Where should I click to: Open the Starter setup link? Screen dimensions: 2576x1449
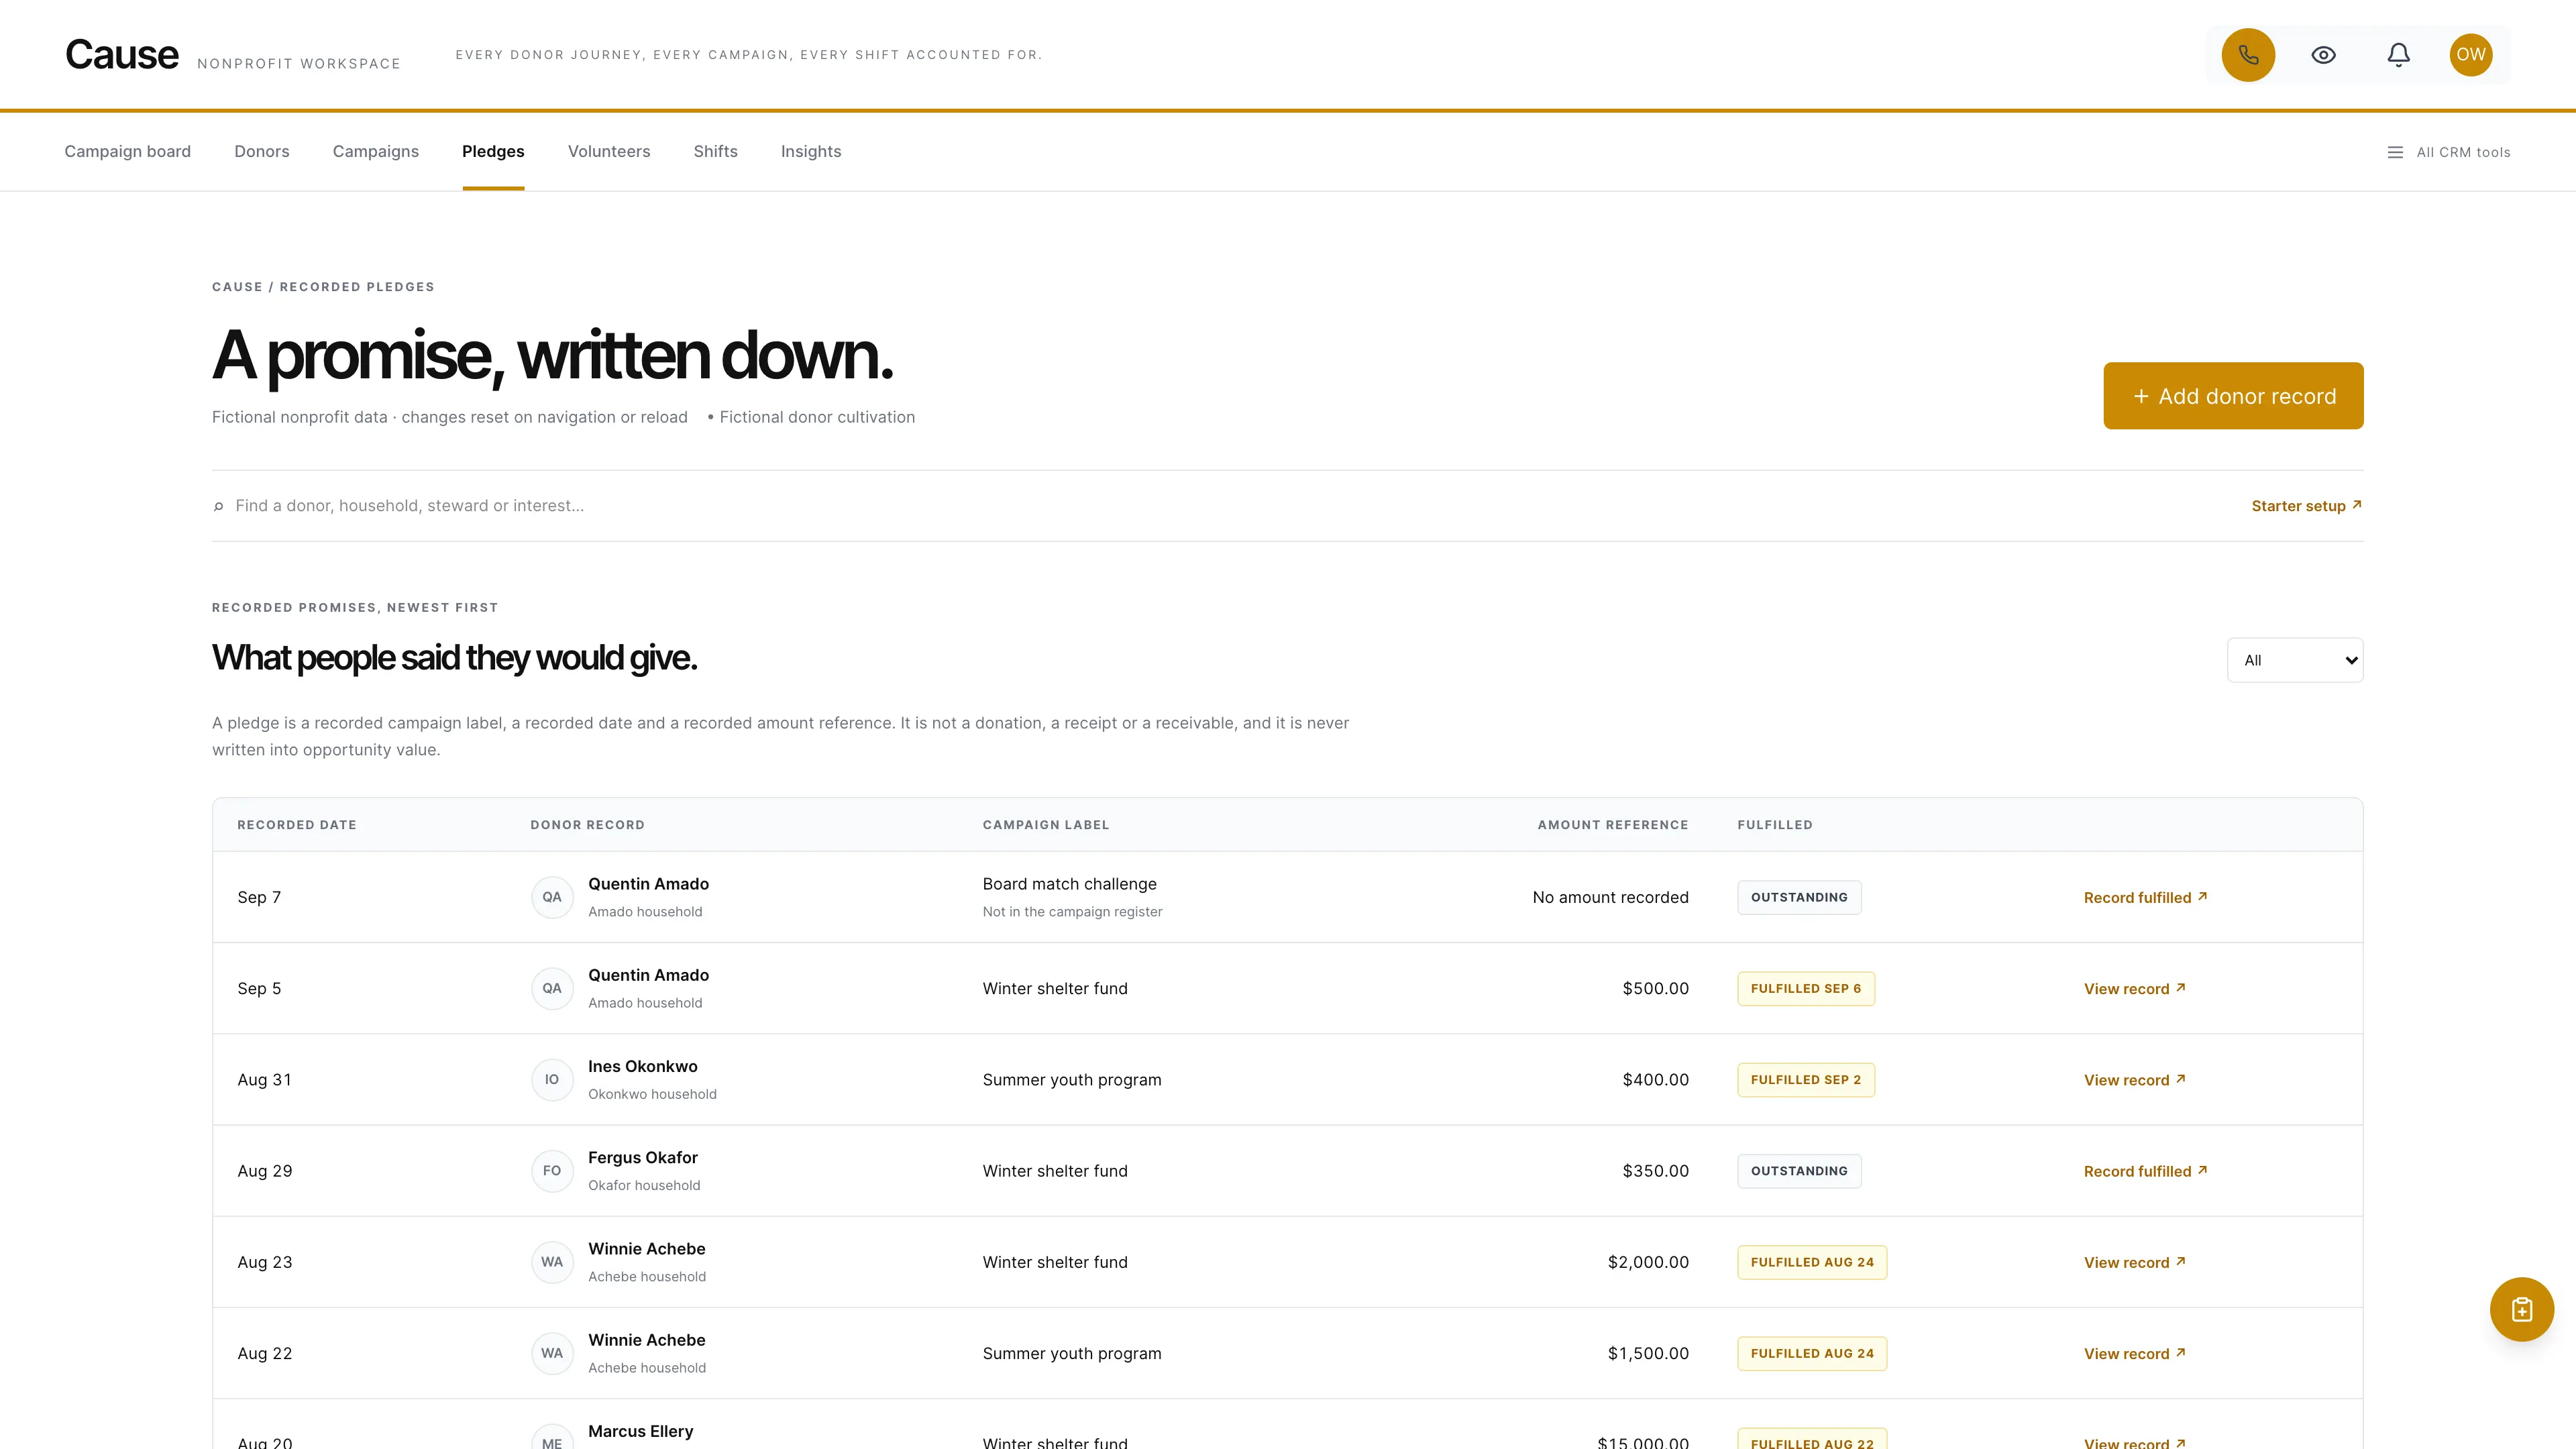[2306, 506]
